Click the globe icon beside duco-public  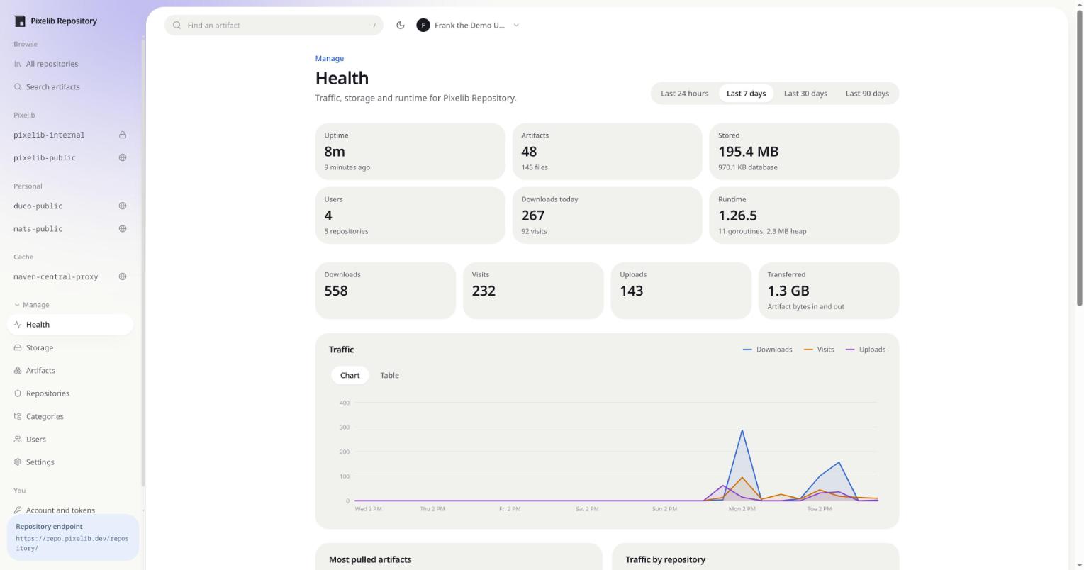[x=123, y=206]
